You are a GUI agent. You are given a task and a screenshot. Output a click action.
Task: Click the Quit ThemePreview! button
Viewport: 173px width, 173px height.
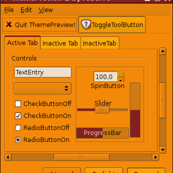click(x=39, y=25)
